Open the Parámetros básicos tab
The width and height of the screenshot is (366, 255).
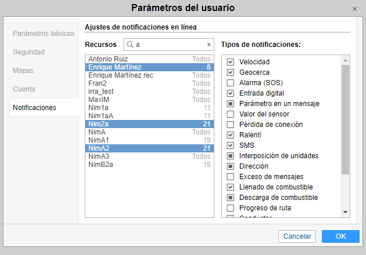tap(44, 33)
